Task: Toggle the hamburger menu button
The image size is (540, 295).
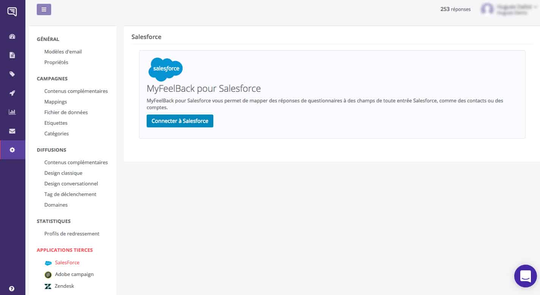Action: (44, 9)
